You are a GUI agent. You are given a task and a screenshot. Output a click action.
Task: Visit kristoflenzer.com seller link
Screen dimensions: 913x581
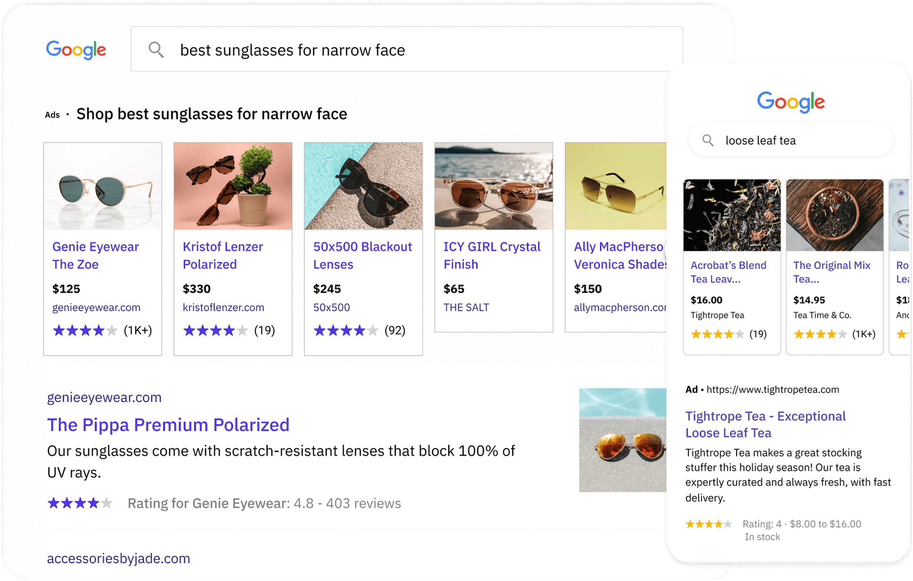[x=223, y=308]
